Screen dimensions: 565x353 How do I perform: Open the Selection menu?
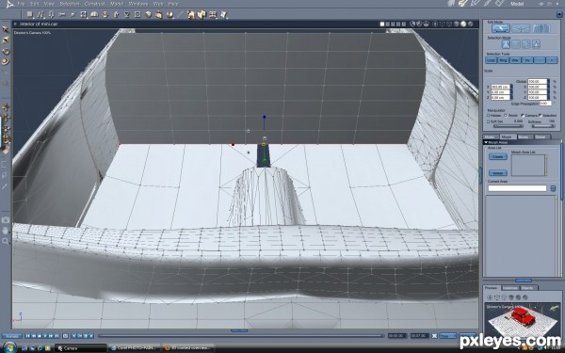(69, 4)
